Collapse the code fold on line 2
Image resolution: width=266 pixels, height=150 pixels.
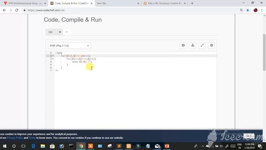pyautogui.click(x=53, y=56)
